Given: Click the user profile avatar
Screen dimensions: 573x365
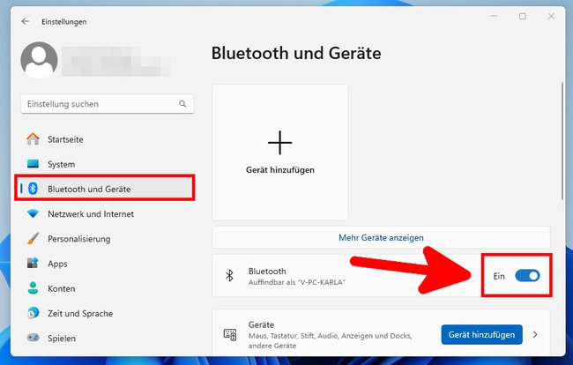Looking at the screenshot, I should click(x=39, y=60).
